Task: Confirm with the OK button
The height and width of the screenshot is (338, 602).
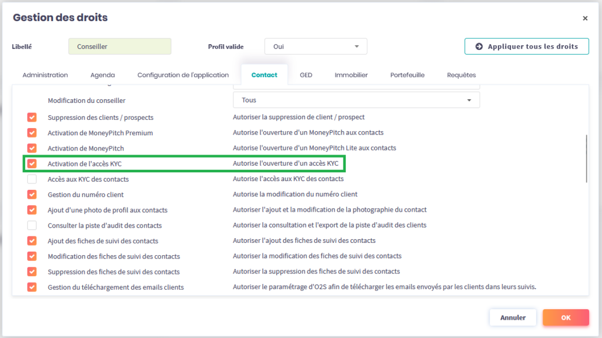Action: (566, 317)
